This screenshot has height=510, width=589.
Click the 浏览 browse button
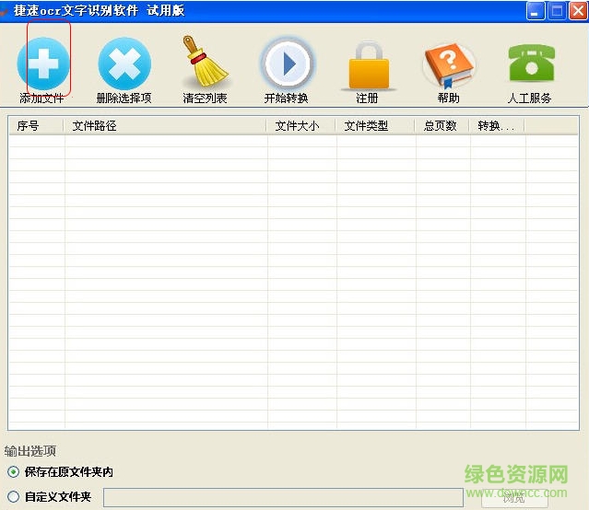click(514, 498)
